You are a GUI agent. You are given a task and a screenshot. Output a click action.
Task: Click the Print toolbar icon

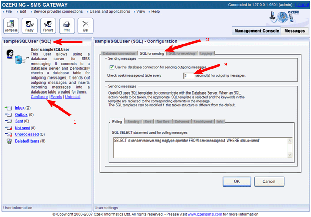66,25
